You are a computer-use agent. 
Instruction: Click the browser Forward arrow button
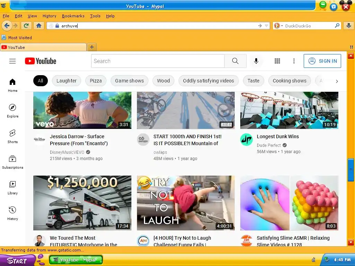16,26
